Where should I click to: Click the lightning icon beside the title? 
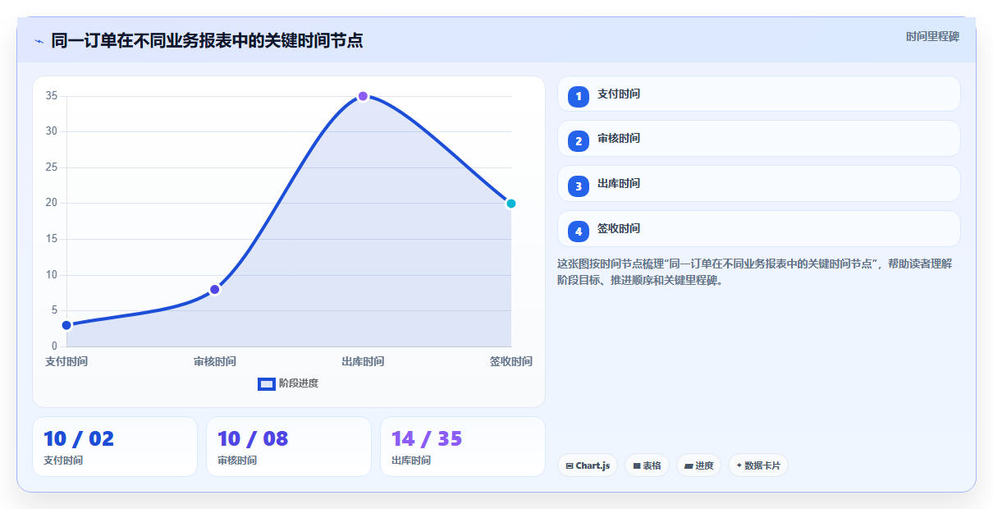[39, 40]
